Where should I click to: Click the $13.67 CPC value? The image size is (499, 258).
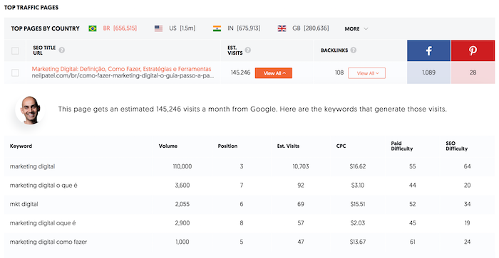pyautogui.click(x=358, y=242)
